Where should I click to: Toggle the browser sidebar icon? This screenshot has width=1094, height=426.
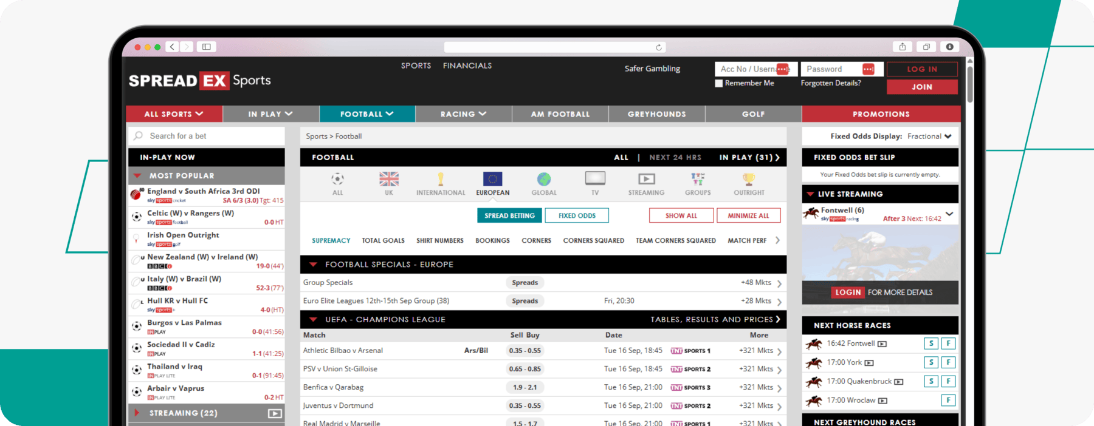[x=207, y=47]
